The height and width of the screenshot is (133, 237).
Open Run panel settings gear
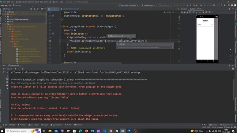(x=230, y=65)
